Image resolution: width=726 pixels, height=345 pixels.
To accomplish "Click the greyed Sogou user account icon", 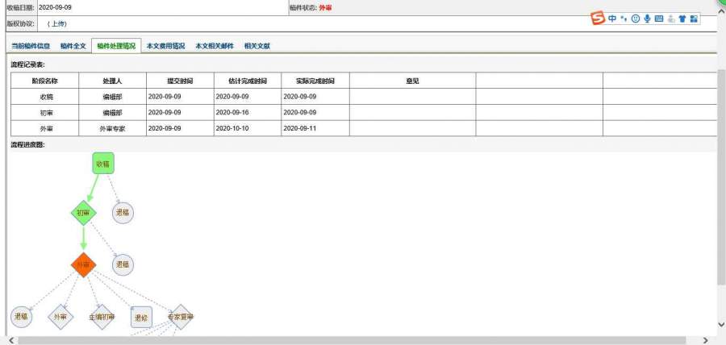I will click(671, 19).
